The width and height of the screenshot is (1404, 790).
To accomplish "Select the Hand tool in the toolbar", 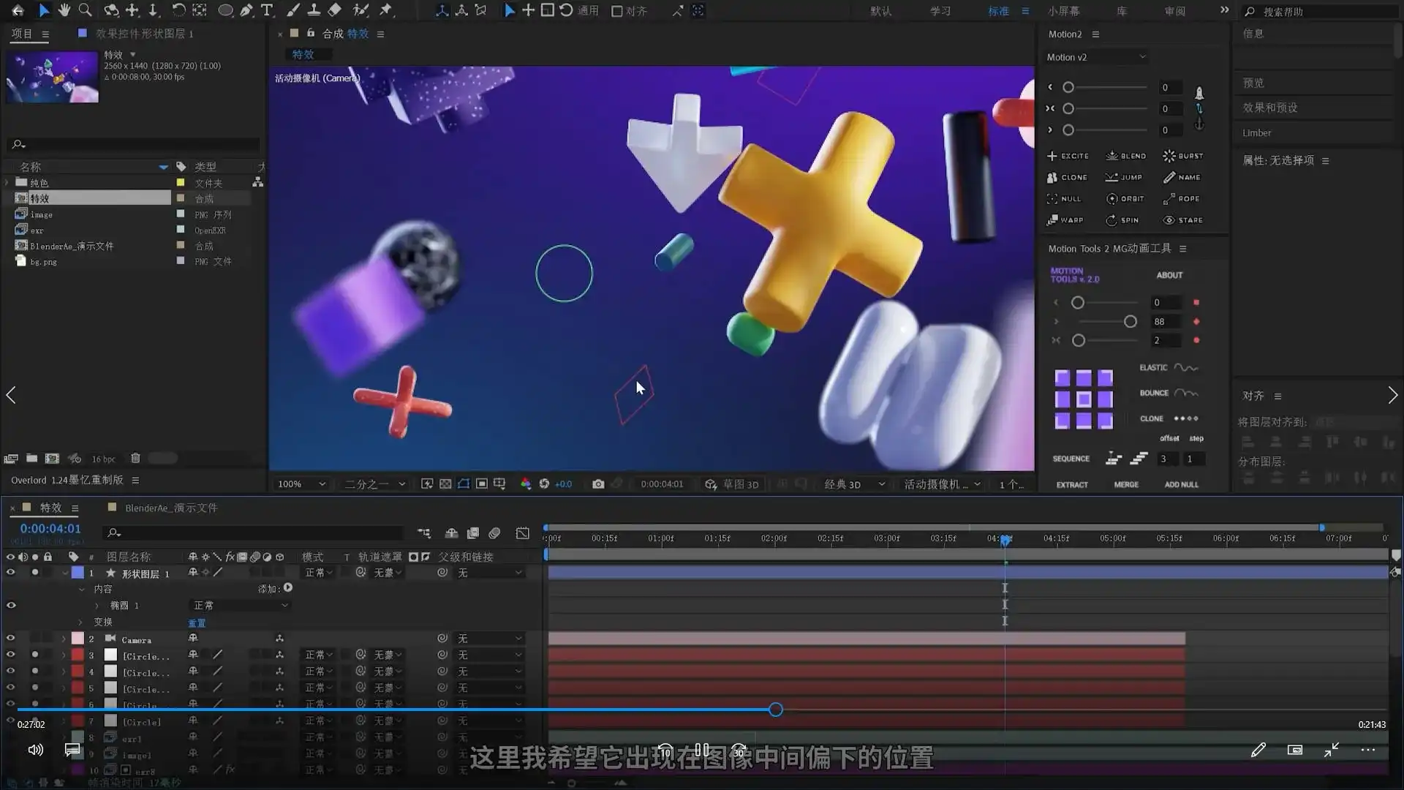I will [x=64, y=11].
